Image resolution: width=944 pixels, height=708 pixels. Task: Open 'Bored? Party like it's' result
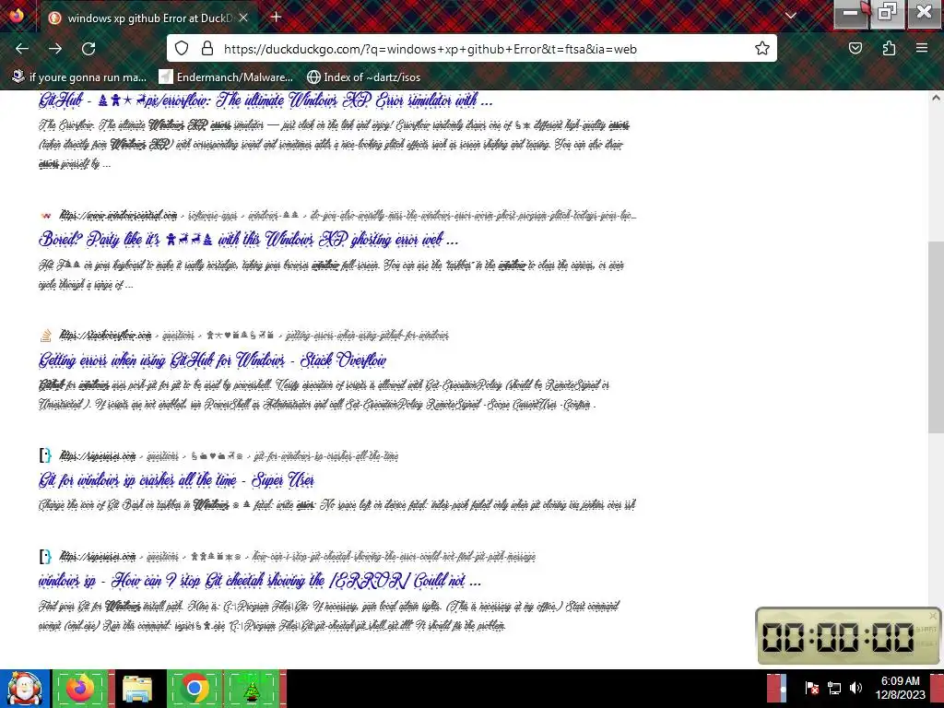tap(248, 239)
